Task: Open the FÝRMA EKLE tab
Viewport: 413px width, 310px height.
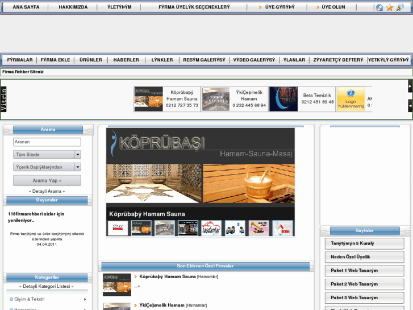Action: 55,60
